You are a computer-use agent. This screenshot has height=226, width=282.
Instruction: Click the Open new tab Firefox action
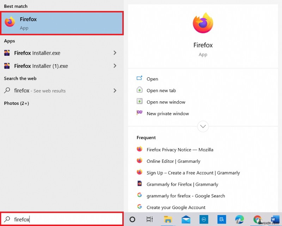point(161,90)
